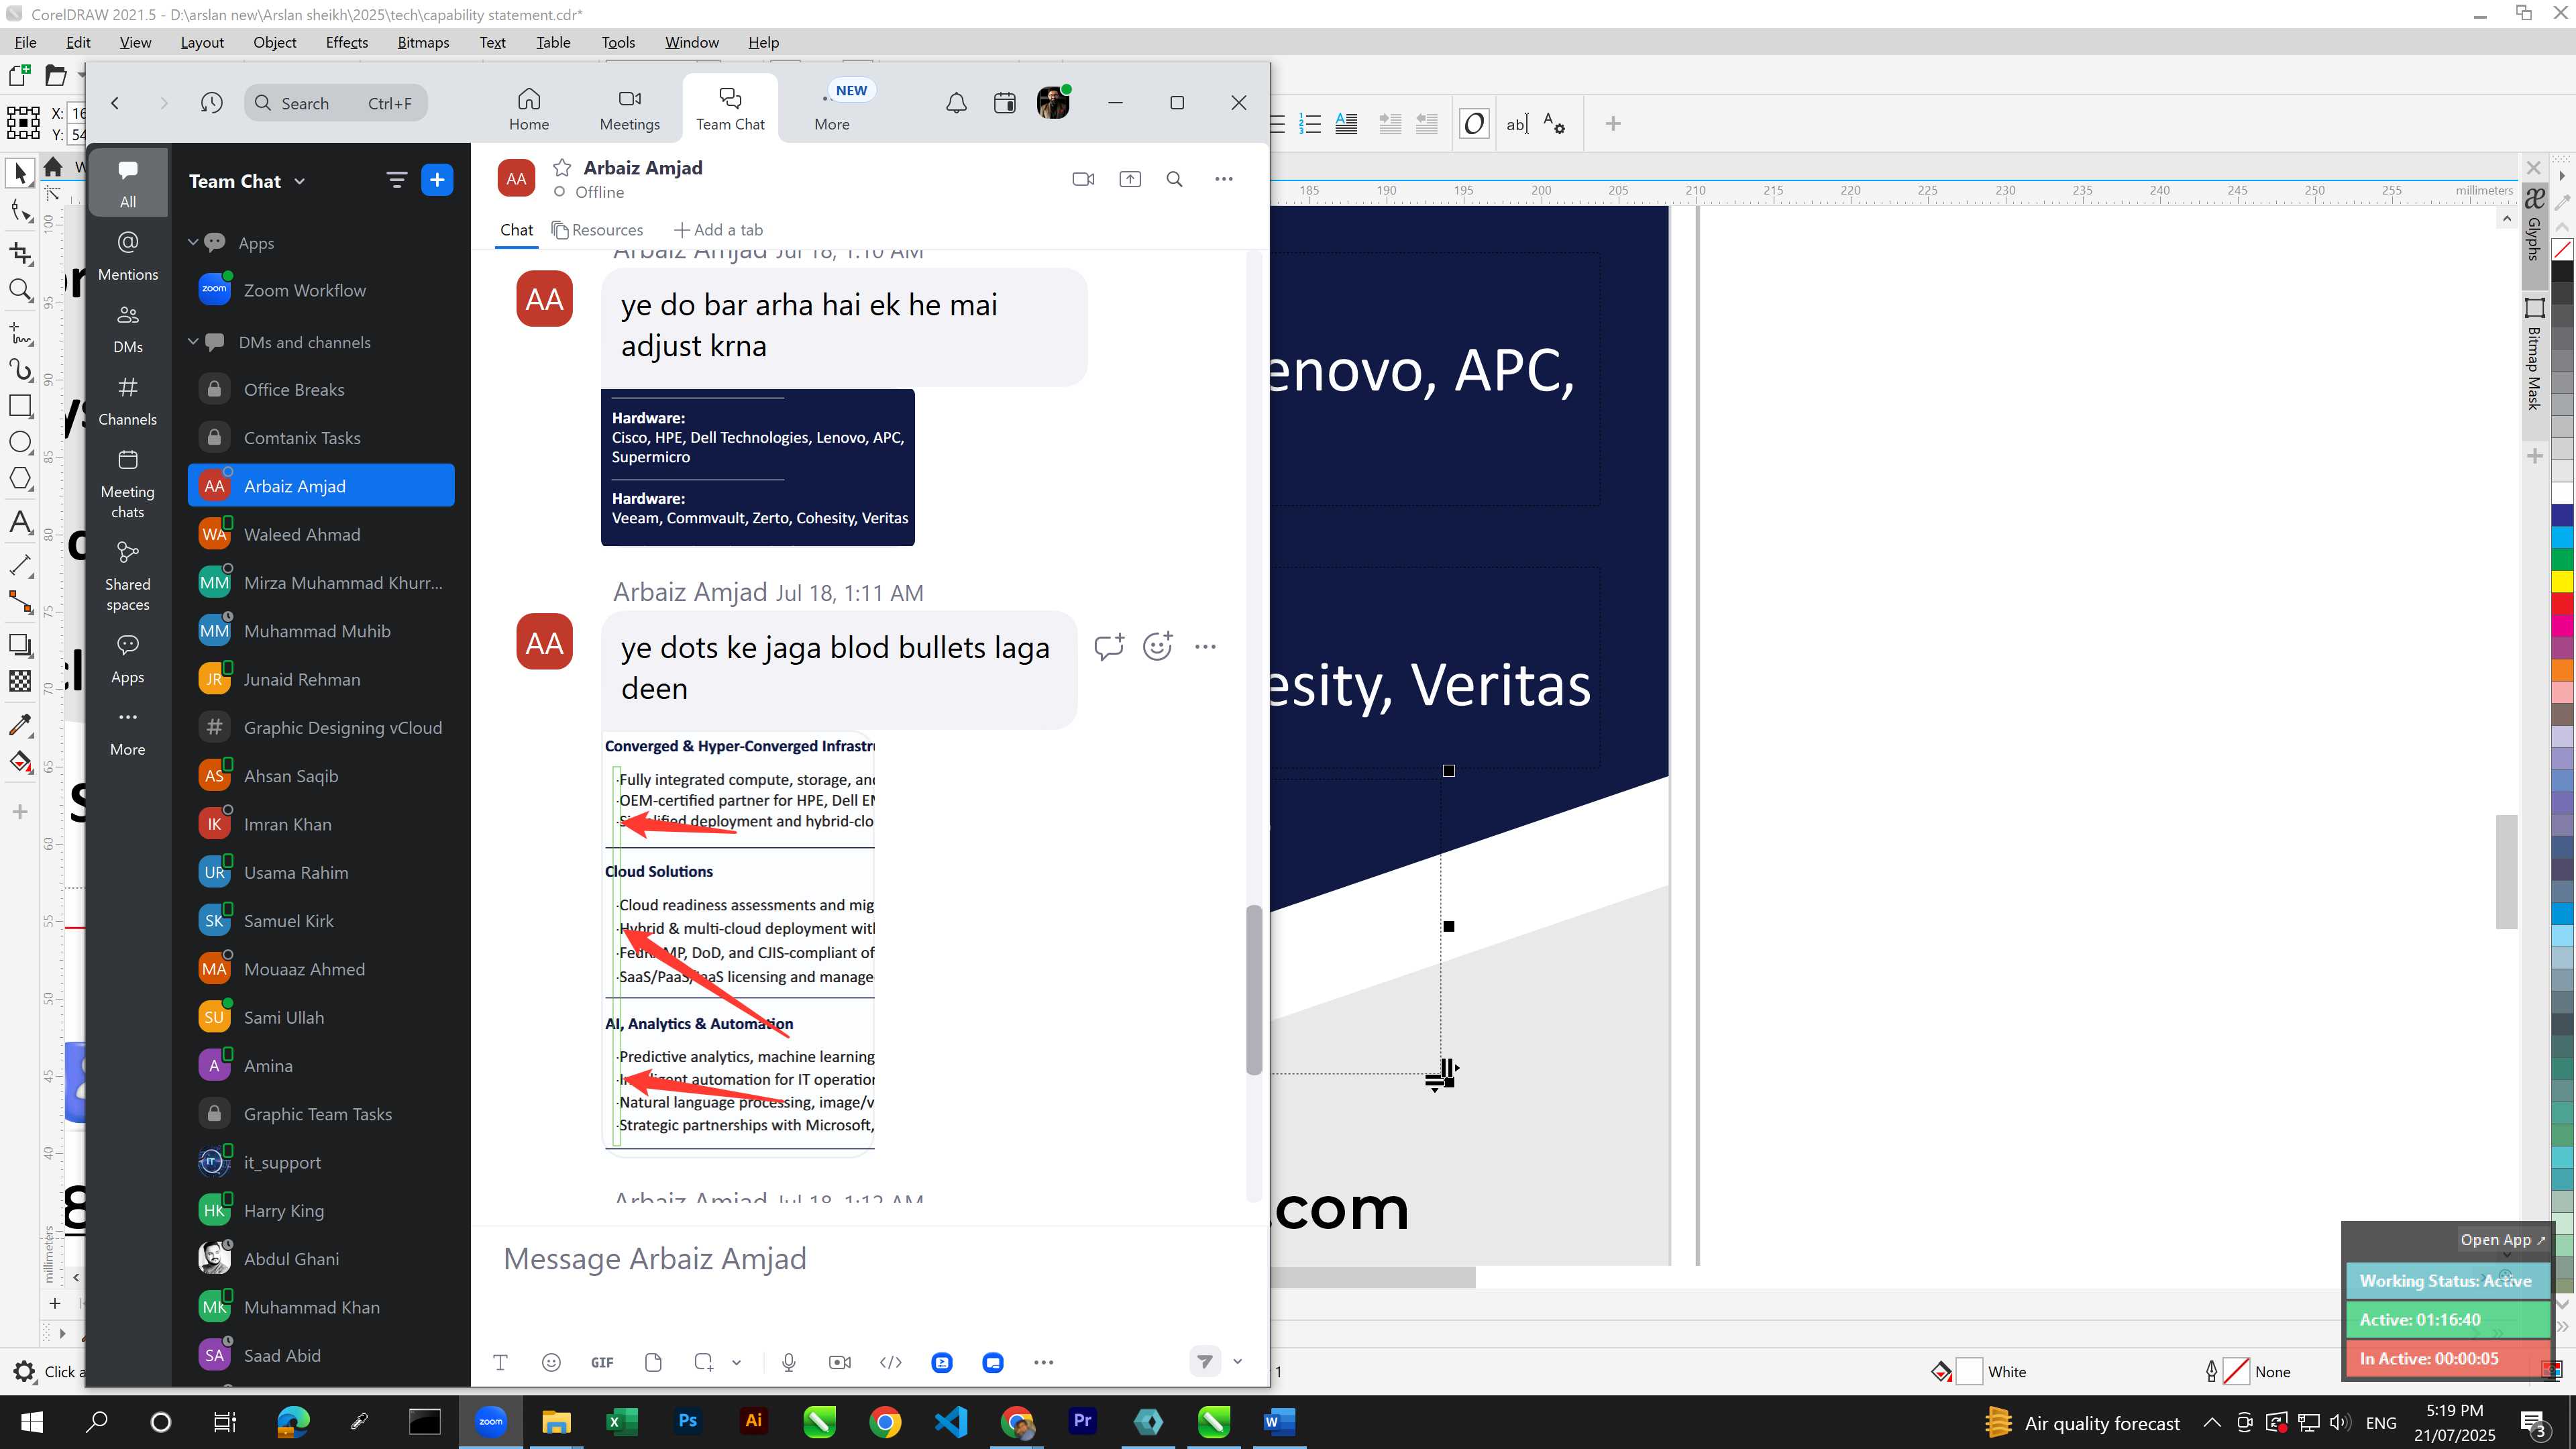Open the Zoom Workflow app
2576x1449 pixels.
point(321,290)
